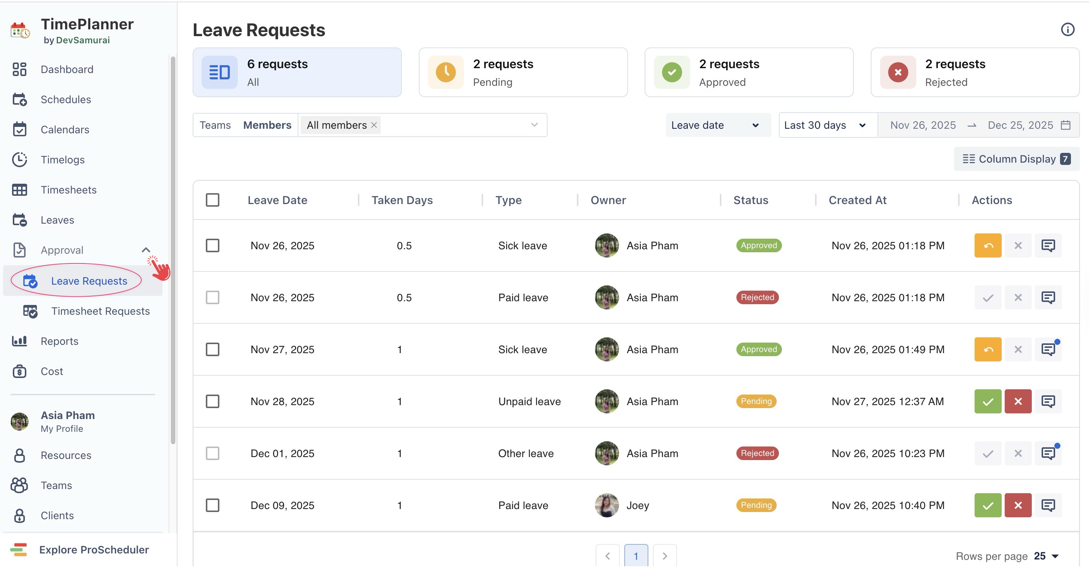
Task: Reject the Nov 28 Unpaid leave request
Action: [1017, 401]
